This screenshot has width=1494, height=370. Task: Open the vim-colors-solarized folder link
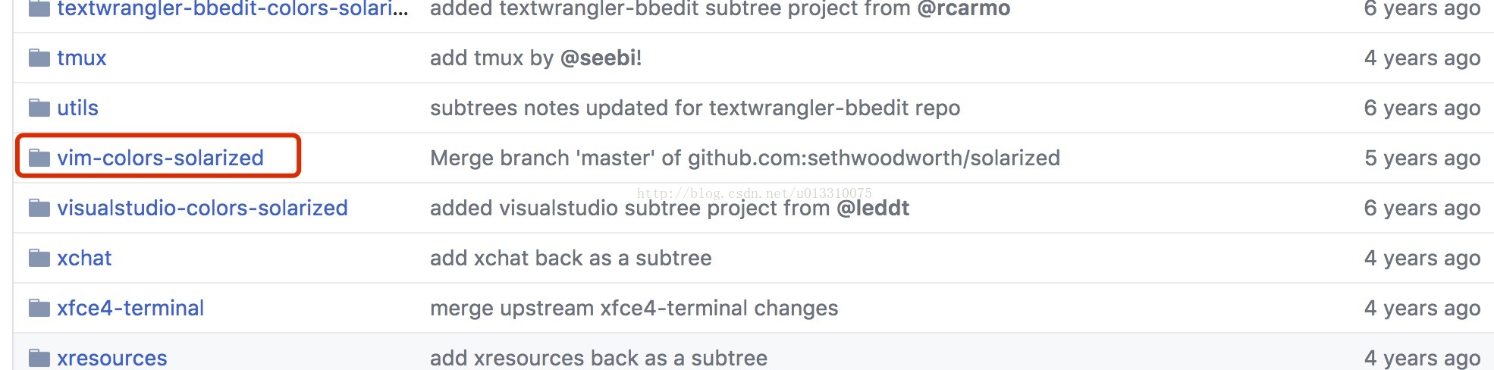pos(161,158)
